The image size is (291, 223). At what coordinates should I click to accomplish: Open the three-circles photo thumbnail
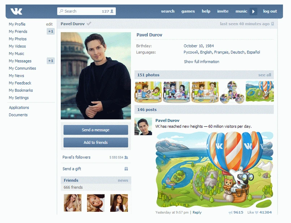click(232, 92)
